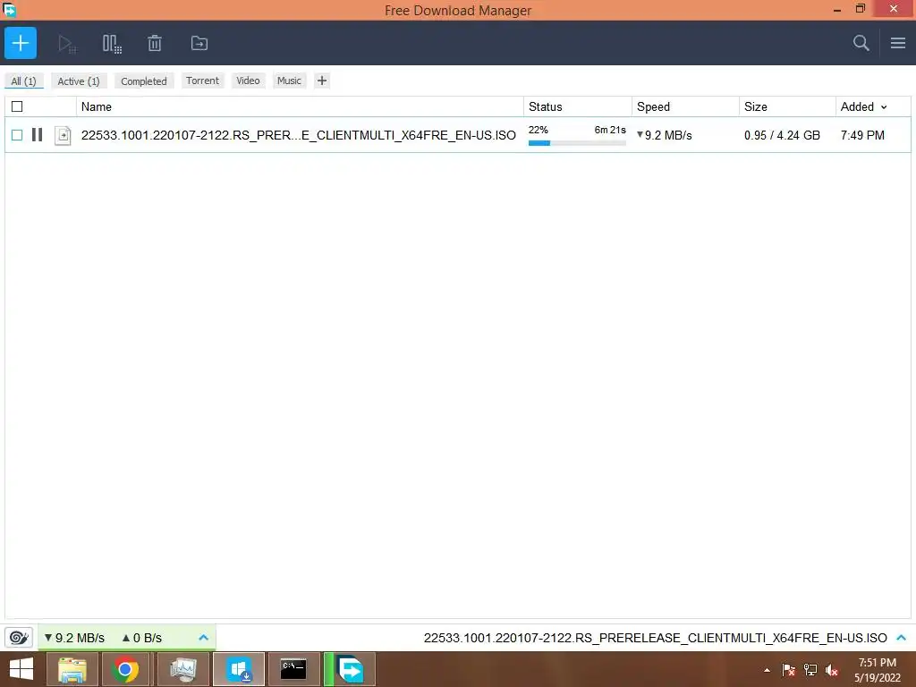Click Free Download Manager taskbar icon
Screen dimensions: 916x687
pyautogui.click(x=350, y=670)
